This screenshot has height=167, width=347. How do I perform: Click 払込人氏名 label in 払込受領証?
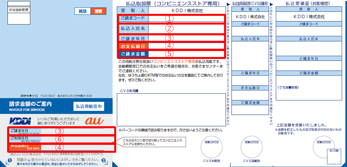[x=309, y=39]
